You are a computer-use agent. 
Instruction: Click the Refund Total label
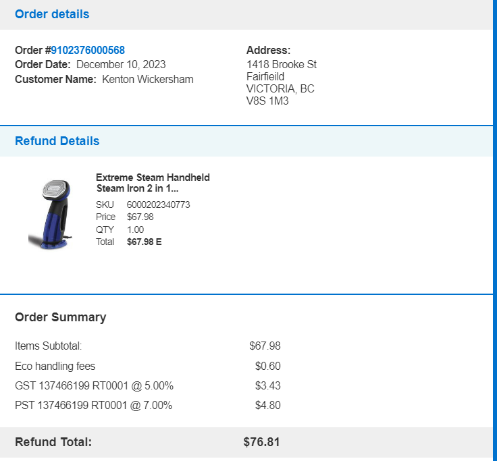53,442
